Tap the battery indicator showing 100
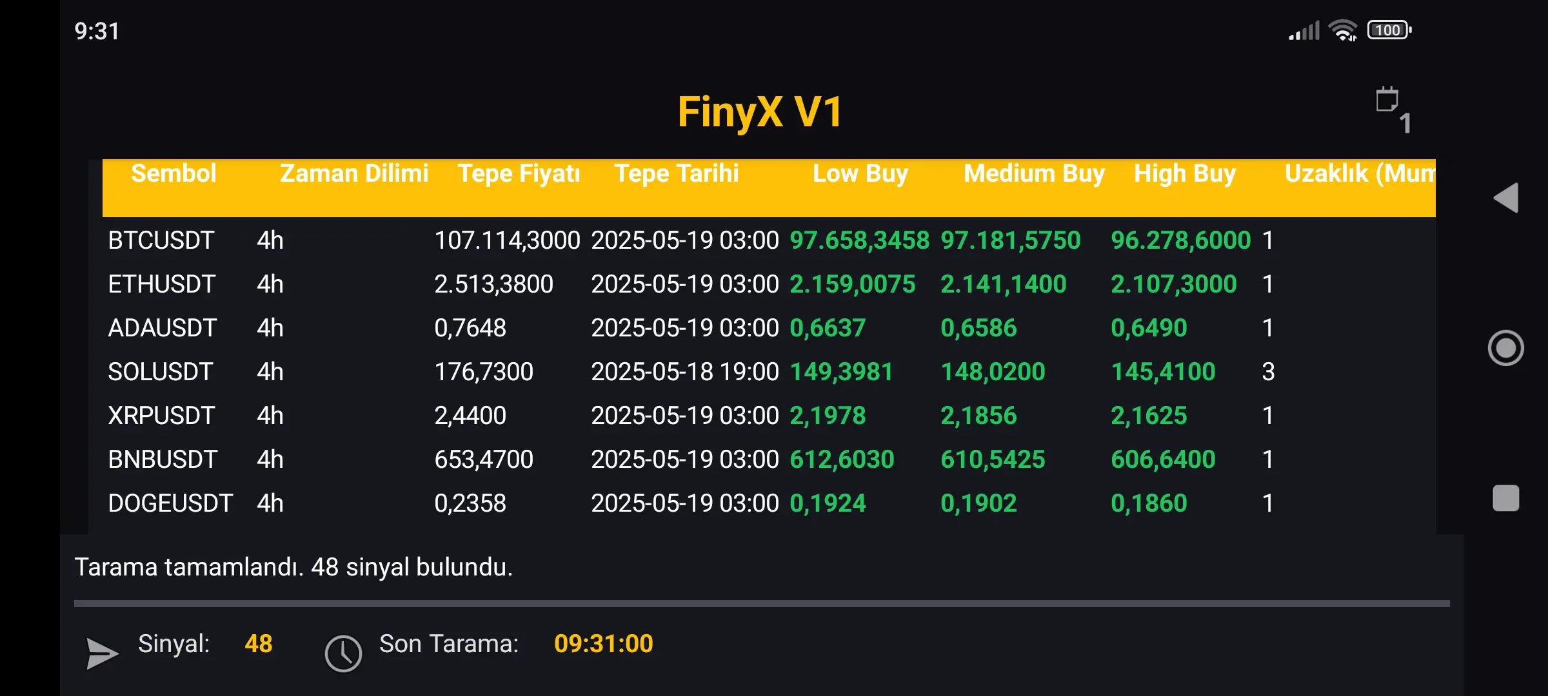 click(1389, 30)
